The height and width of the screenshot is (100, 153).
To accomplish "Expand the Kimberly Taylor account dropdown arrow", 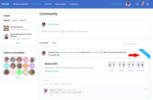I will (124, 4).
